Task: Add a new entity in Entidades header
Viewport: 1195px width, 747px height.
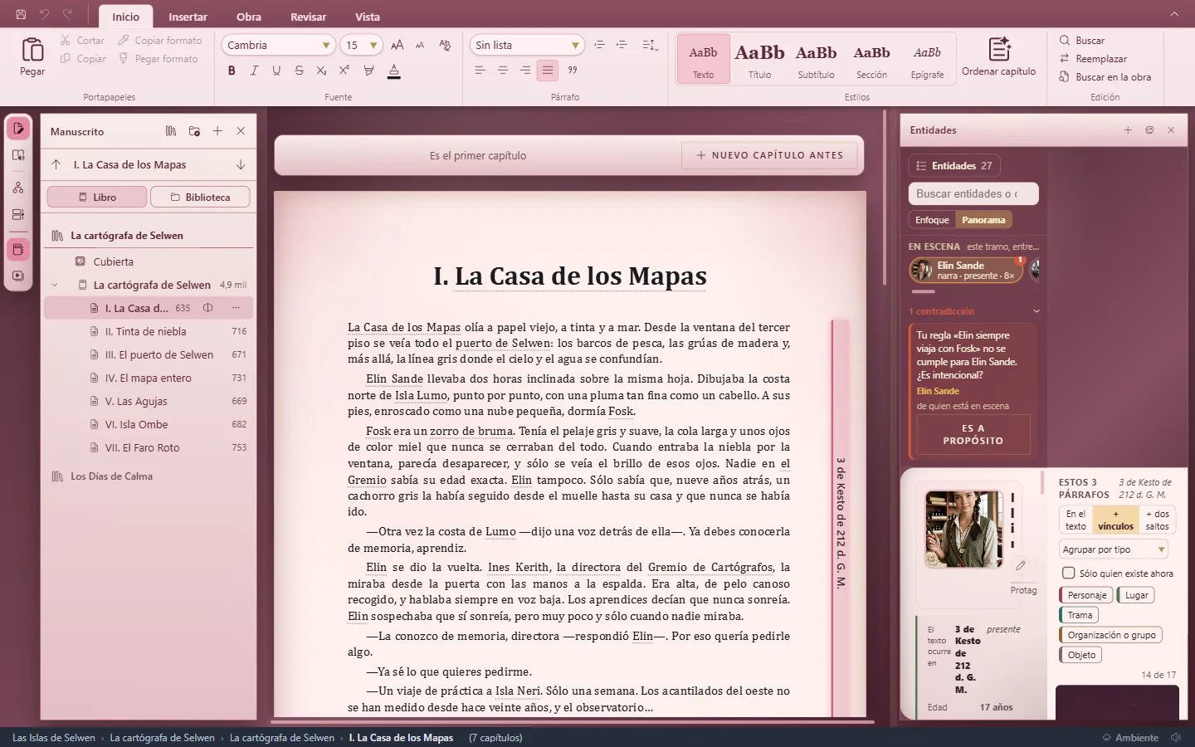Action: 1128,130
